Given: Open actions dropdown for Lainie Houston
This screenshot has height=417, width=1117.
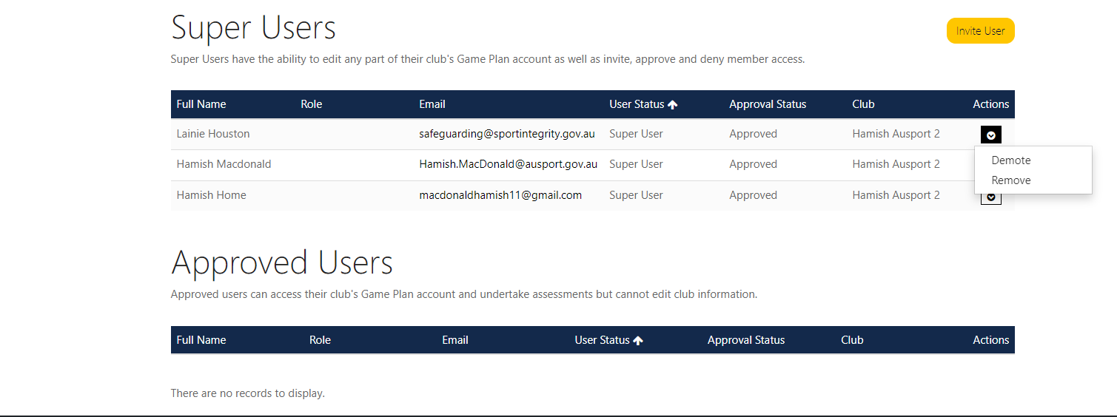Looking at the screenshot, I should tap(990, 135).
